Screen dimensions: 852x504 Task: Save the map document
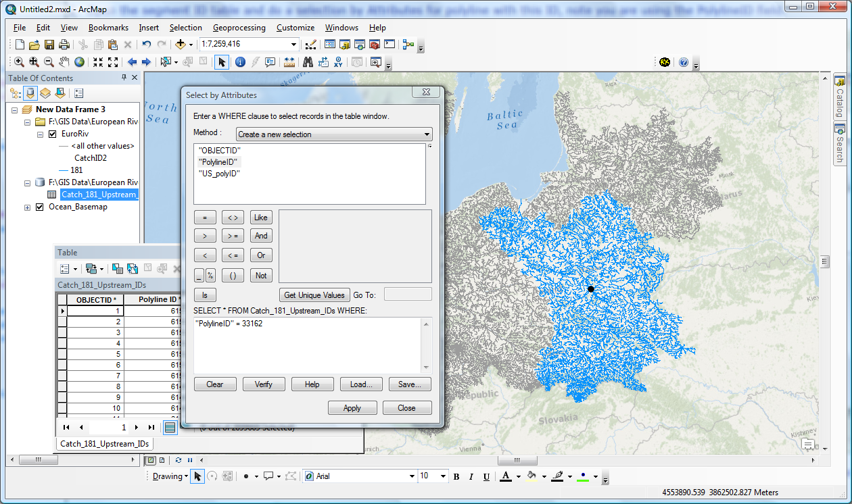49,45
